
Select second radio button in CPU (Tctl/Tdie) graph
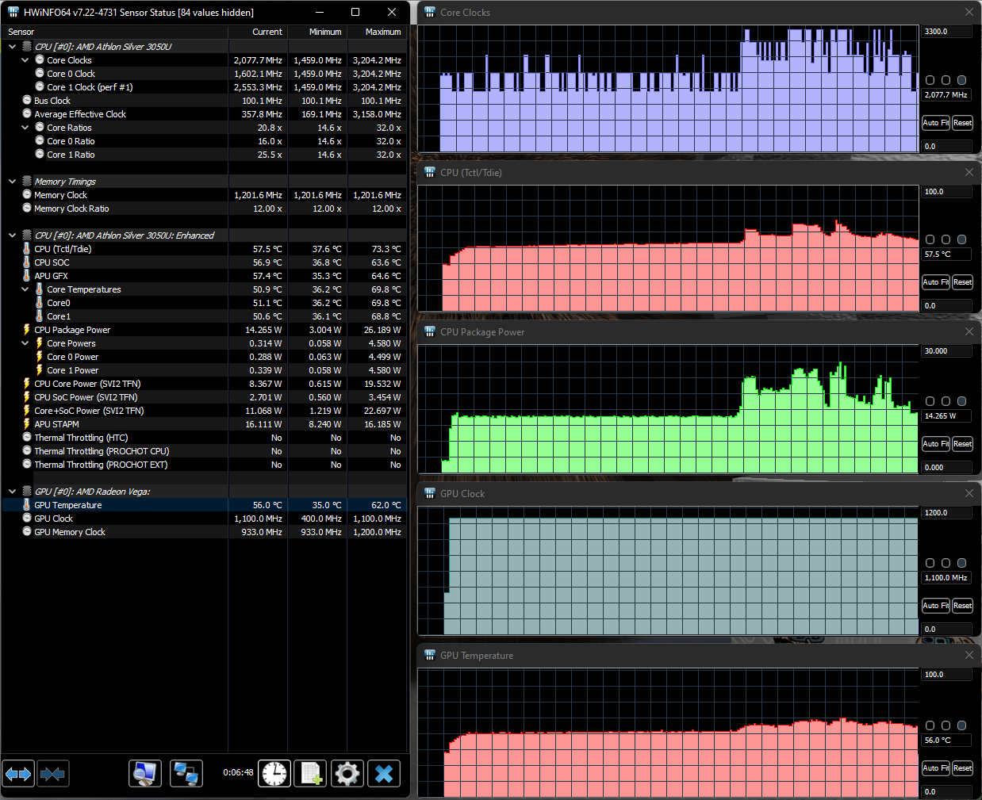[946, 239]
